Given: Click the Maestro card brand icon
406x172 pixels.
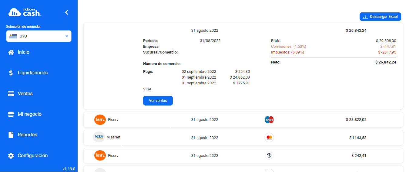Looking at the screenshot, I should [269, 120].
